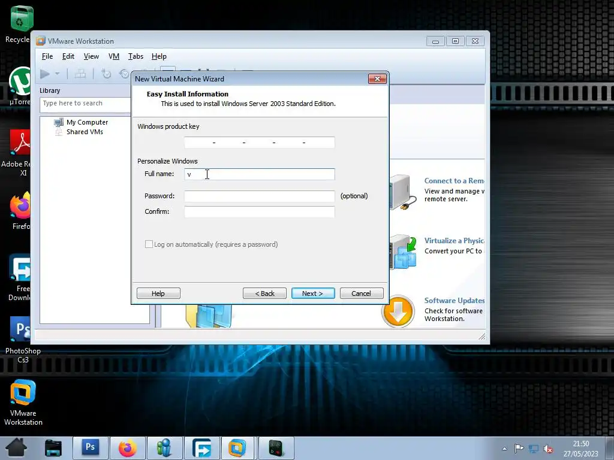Click the Photoshop taskbar icon
614x460 pixels.
coord(90,448)
